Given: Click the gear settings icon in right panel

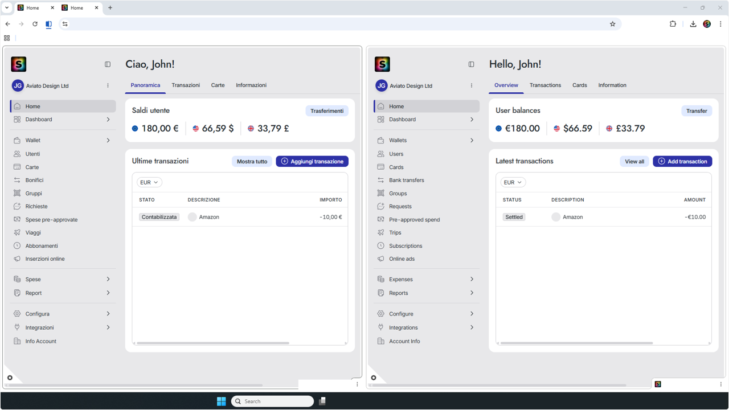Looking at the screenshot, I should tap(374, 378).
